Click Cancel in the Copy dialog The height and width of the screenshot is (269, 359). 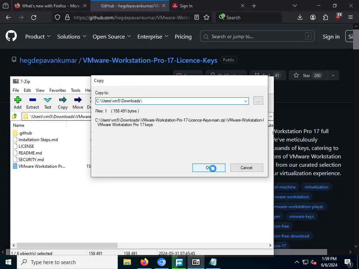coord(246,168)
